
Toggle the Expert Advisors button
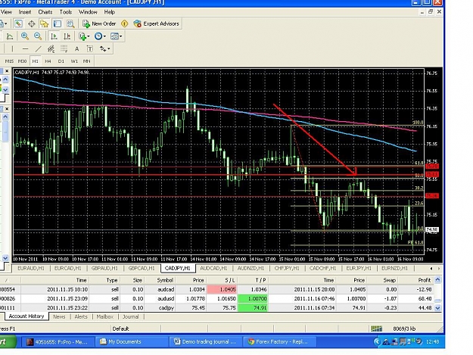tap(156, 23)
